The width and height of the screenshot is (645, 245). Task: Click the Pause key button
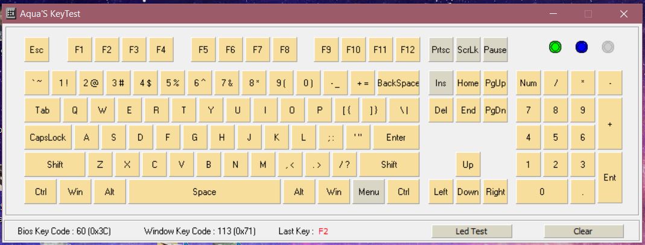[495, 49]
